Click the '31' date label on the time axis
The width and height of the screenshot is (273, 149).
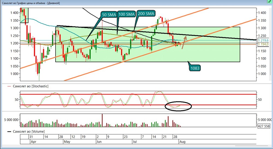(31, 137)
